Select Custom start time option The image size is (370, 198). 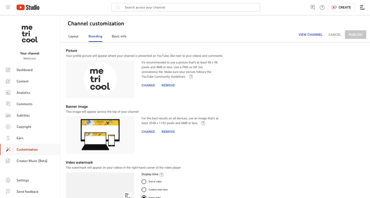pyautogui.click(x=144, y=190)
